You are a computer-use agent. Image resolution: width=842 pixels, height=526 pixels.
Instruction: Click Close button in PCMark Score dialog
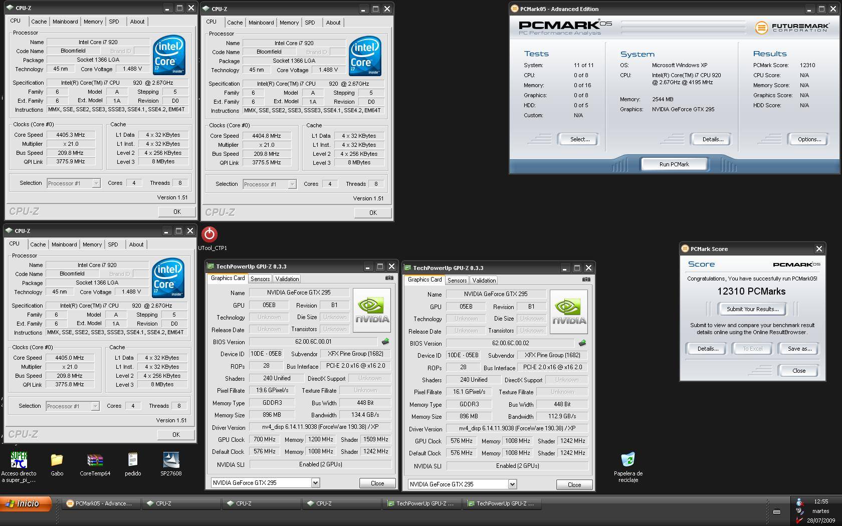tap(799, 371)
